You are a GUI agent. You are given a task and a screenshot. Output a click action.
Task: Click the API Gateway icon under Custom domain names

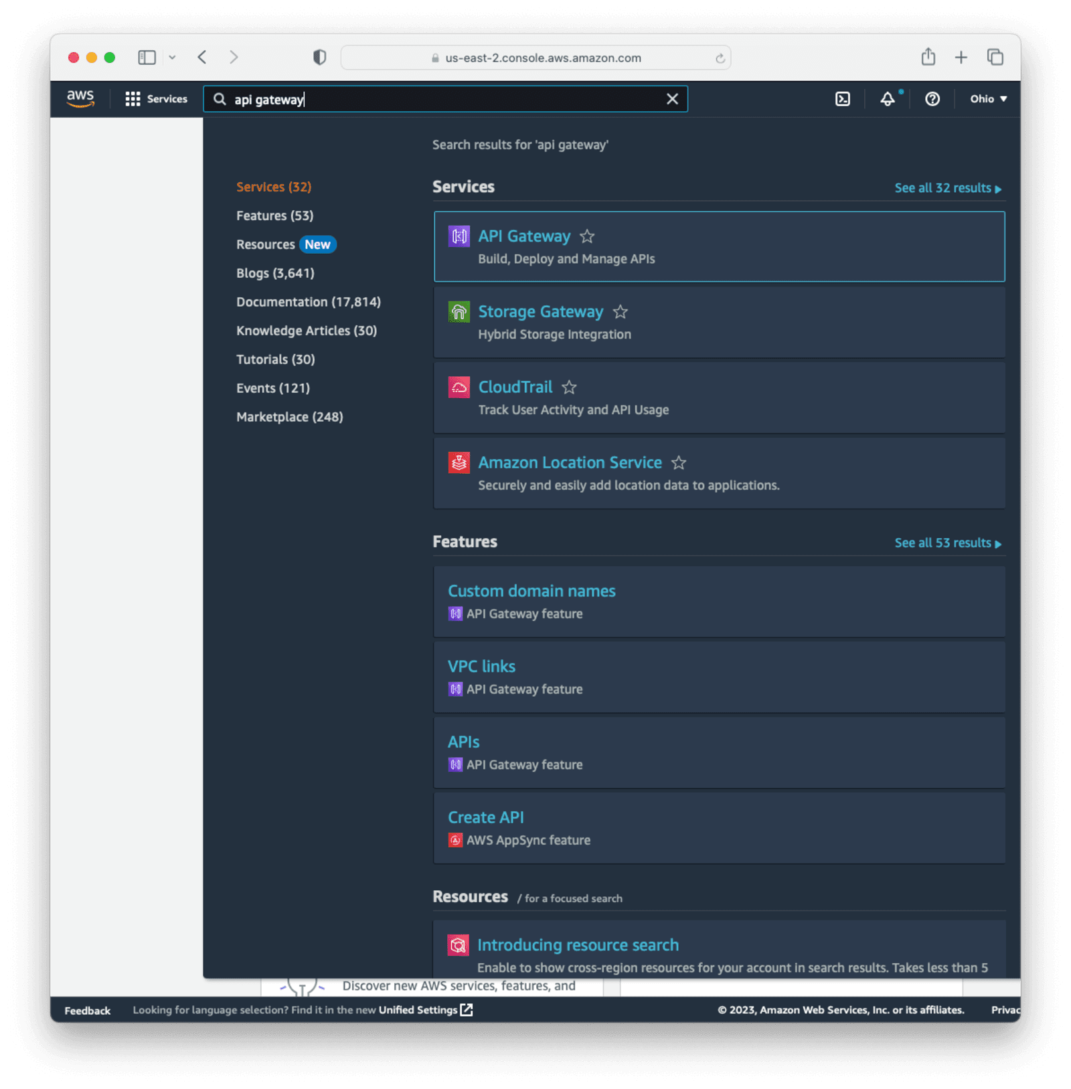[x=455, y=614]
